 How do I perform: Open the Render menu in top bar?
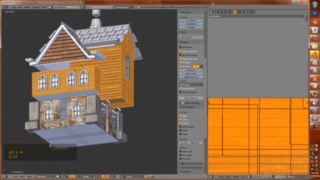point(27,7)
